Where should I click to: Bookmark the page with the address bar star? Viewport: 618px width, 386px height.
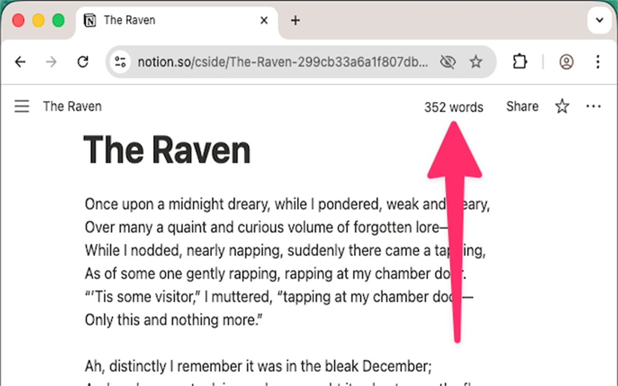coord(476,62)
